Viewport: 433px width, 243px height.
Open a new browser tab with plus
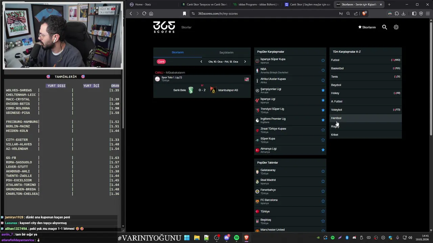389,4
